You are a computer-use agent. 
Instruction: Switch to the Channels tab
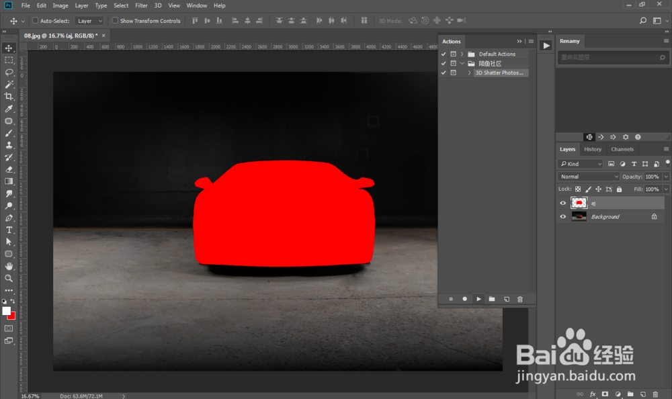622,148
